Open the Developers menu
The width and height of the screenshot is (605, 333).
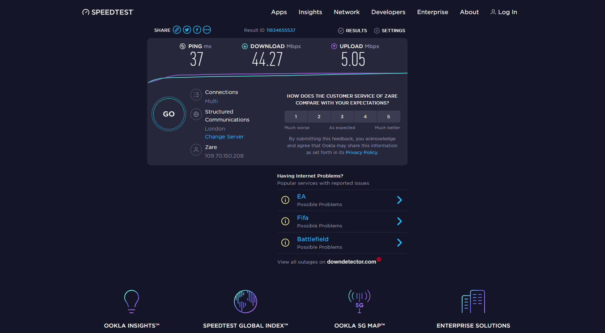(x=388, y=12)
